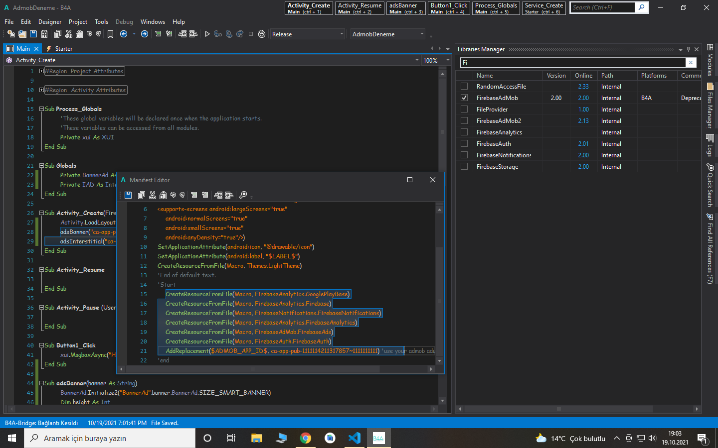Open the Project menu

coord(78,22)
